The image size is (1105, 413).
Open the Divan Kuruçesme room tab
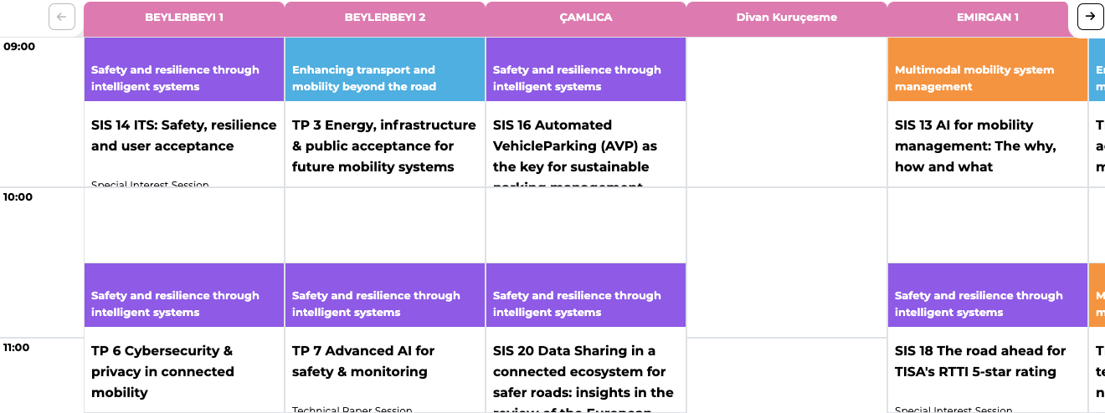click(787, 18)
